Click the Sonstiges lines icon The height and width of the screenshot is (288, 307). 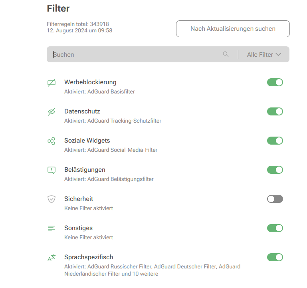51,228
